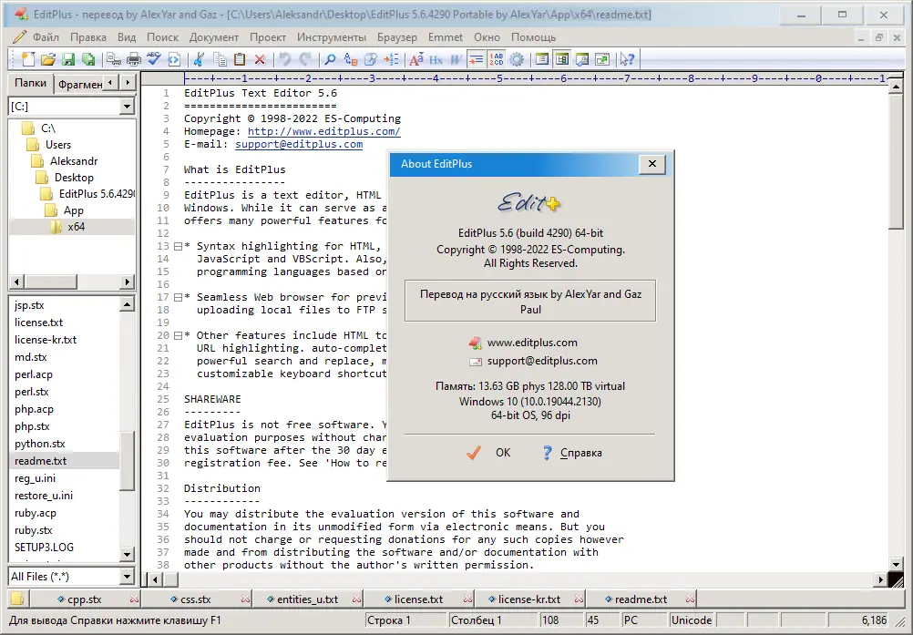Image resolution: width=913 pixels, height=635 pixels.
Task: Create a new document with the New toolbar icon
Action: point(28,59)
